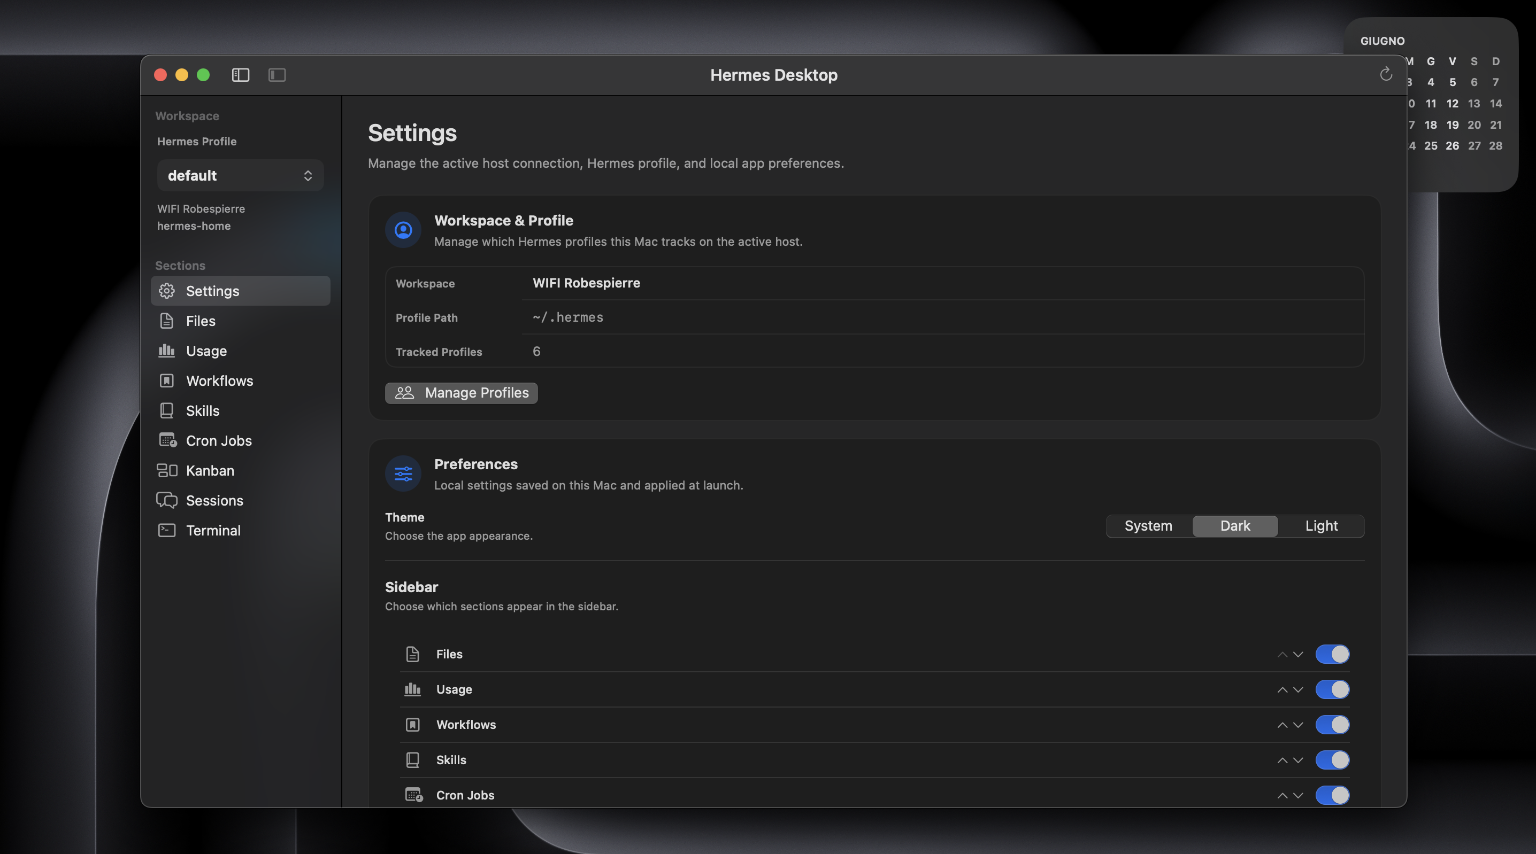The width and height of the screenshot is (1536, 854).
Task: Click the Files document icon in sidebar
Action: (166, 321)
